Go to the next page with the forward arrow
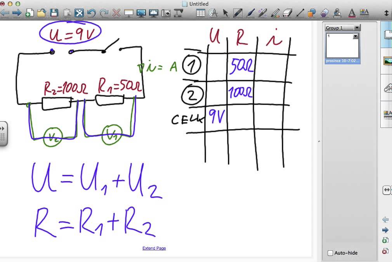 [17, 13]
